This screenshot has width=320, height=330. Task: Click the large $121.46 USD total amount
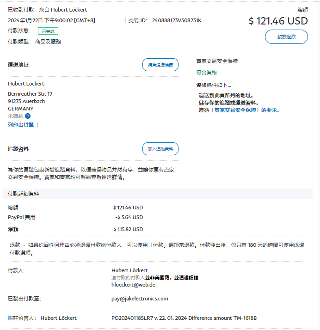tap(278, 21)
